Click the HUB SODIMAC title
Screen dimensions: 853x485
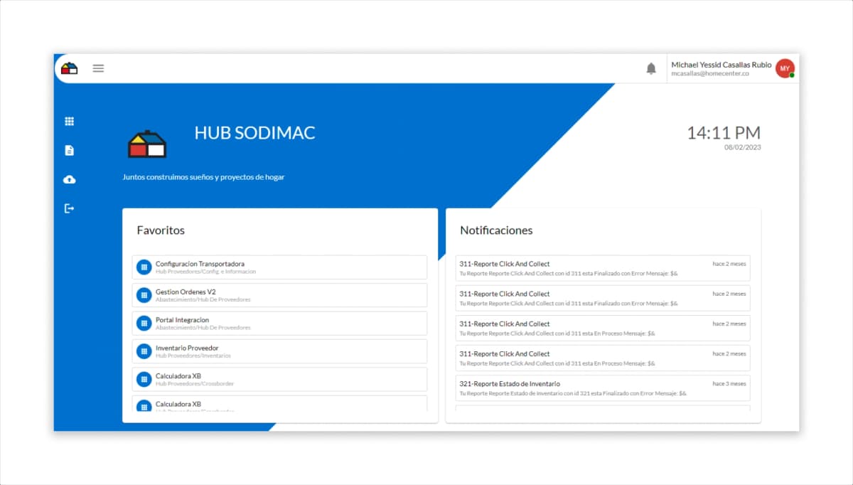pos(254,133)
